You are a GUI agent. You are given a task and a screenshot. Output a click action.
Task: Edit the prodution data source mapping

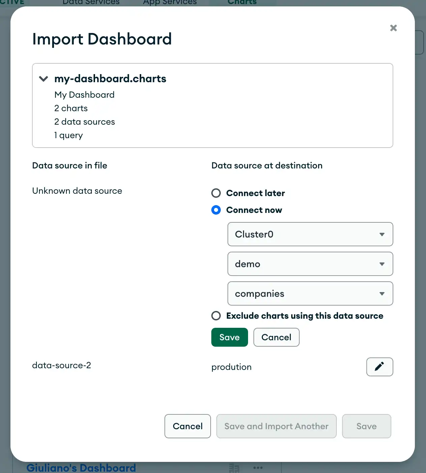tap(380, 367)
